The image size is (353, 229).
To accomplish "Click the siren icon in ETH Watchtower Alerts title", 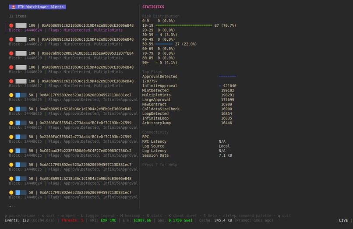I will pyautogui.click(x=13, y=7).
